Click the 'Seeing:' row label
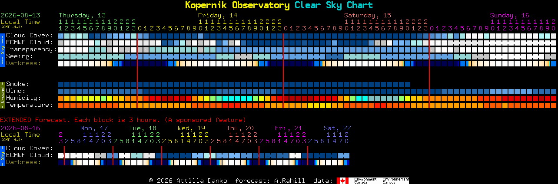Viewport: 558px width, 184px height. tap(20, 56)
